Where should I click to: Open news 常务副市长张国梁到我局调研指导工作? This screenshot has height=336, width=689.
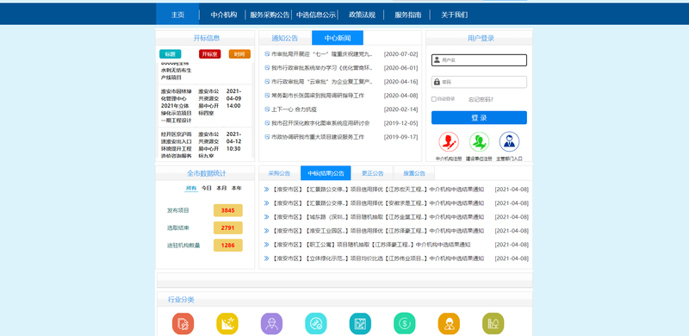[318, 96]
